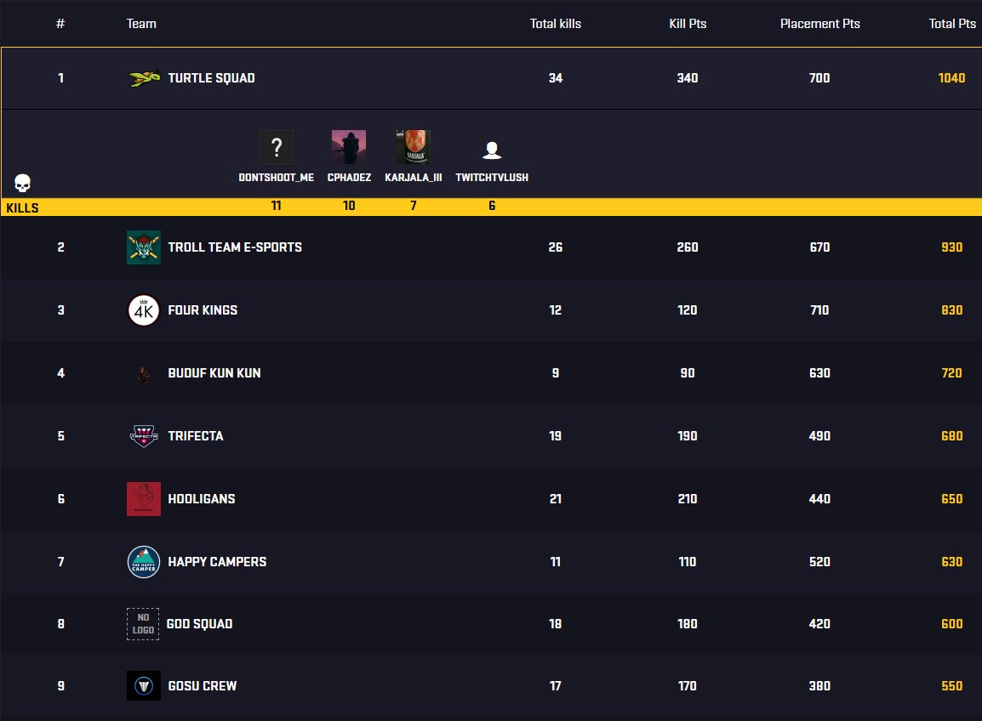
Task: Click the Happy Campers logo
Action: [x=144, y=561]
